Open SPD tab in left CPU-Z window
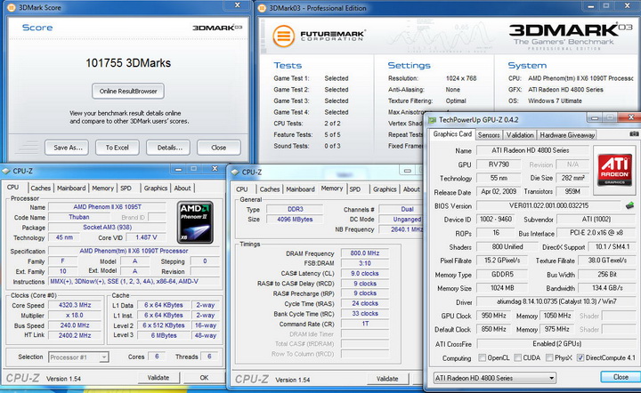Screen dimensions: 641x393 pyautogui.click(x=126, y=188)
